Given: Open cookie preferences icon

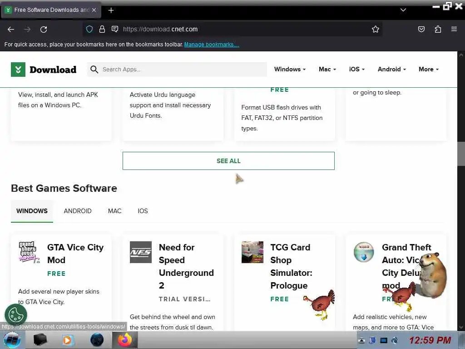Looking at the screenshot, I should coord(16,315).
